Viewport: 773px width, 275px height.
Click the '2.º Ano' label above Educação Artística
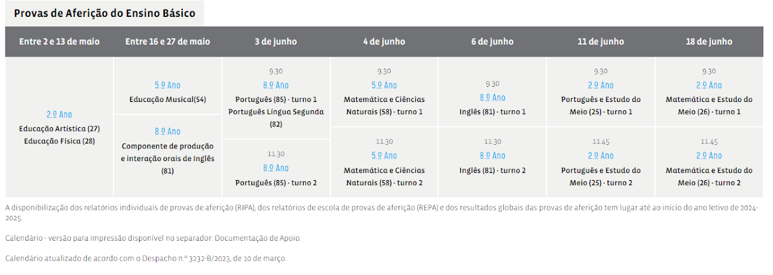tap(59, 115)
